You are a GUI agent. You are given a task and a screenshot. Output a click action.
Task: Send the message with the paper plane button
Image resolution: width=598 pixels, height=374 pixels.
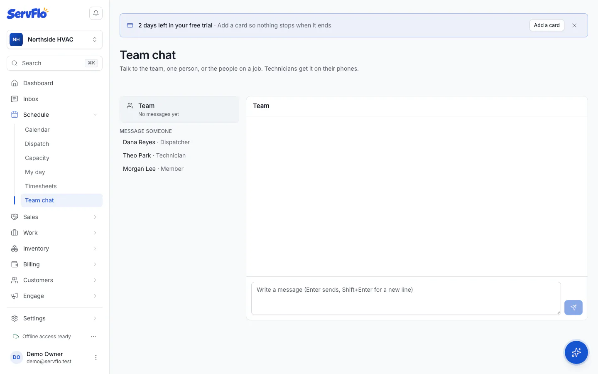pos(573,308)
